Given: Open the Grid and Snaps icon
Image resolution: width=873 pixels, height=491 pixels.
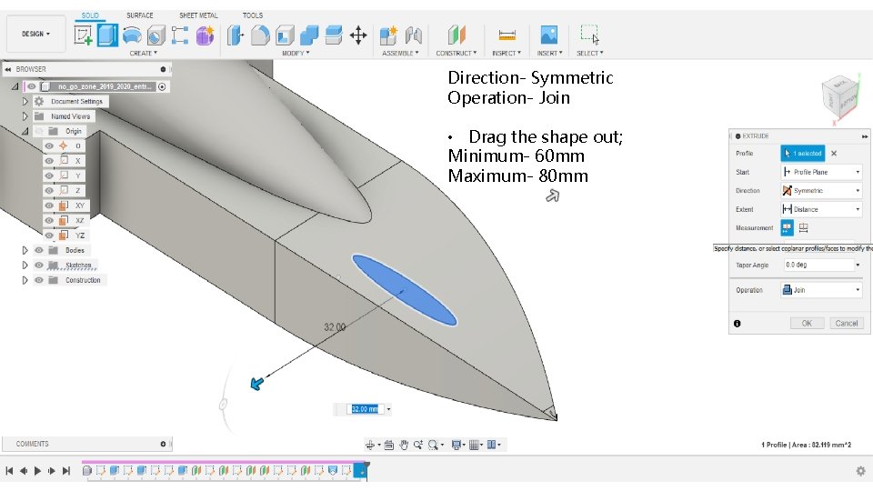Looking at the screenshot, I should click(474, 445).
